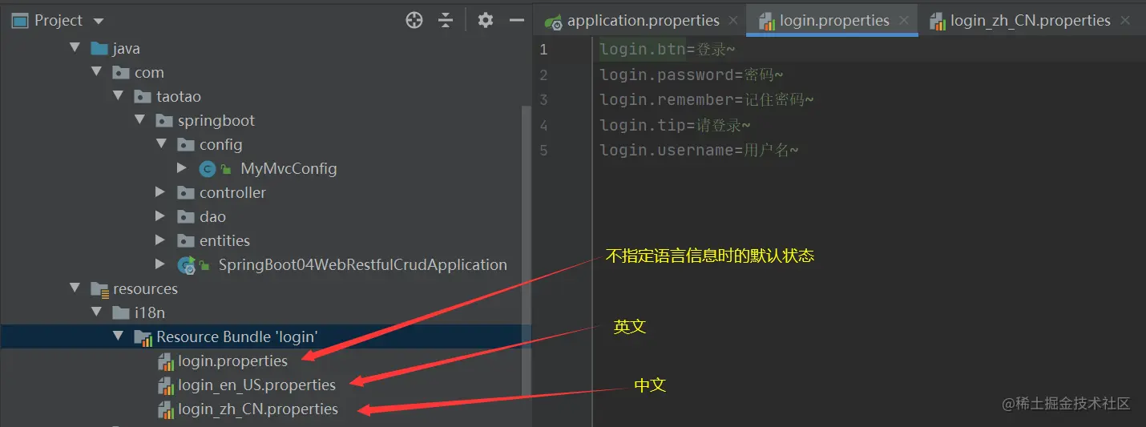Click the MyMvcConfig class icon
1146x427 pixels.
click(208, 169)
